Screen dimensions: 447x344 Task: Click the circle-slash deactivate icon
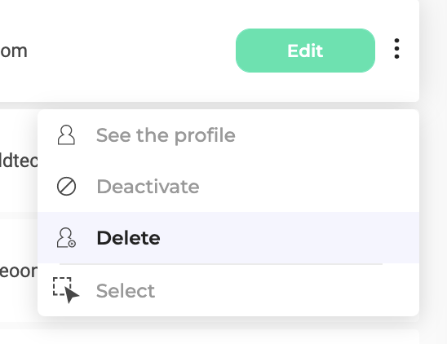[x=66, y=187]
